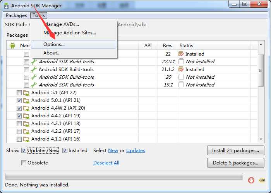Click the Rev. column header
The image size is (271, 193).
pos(168,46)
